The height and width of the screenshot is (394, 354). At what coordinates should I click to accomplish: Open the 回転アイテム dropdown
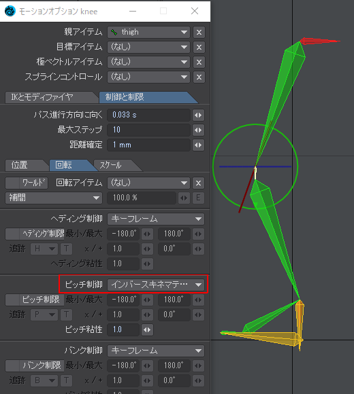(x=148, y=183)
